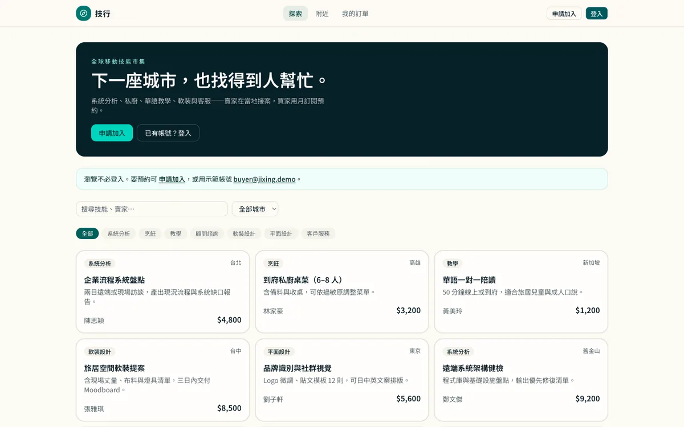Click the 系統分析 tag on 企業流程系統盤點 card

point(100,264)
